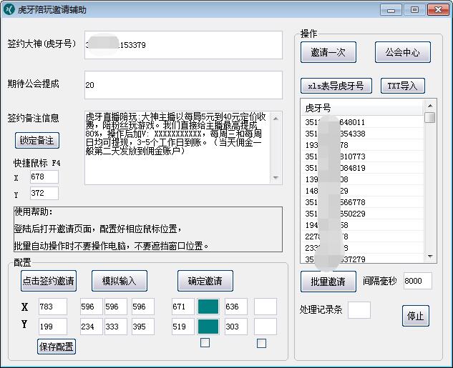453x368 pixels.
Task: Focus quick mouse Y field 372
Action: click(44, 193)
